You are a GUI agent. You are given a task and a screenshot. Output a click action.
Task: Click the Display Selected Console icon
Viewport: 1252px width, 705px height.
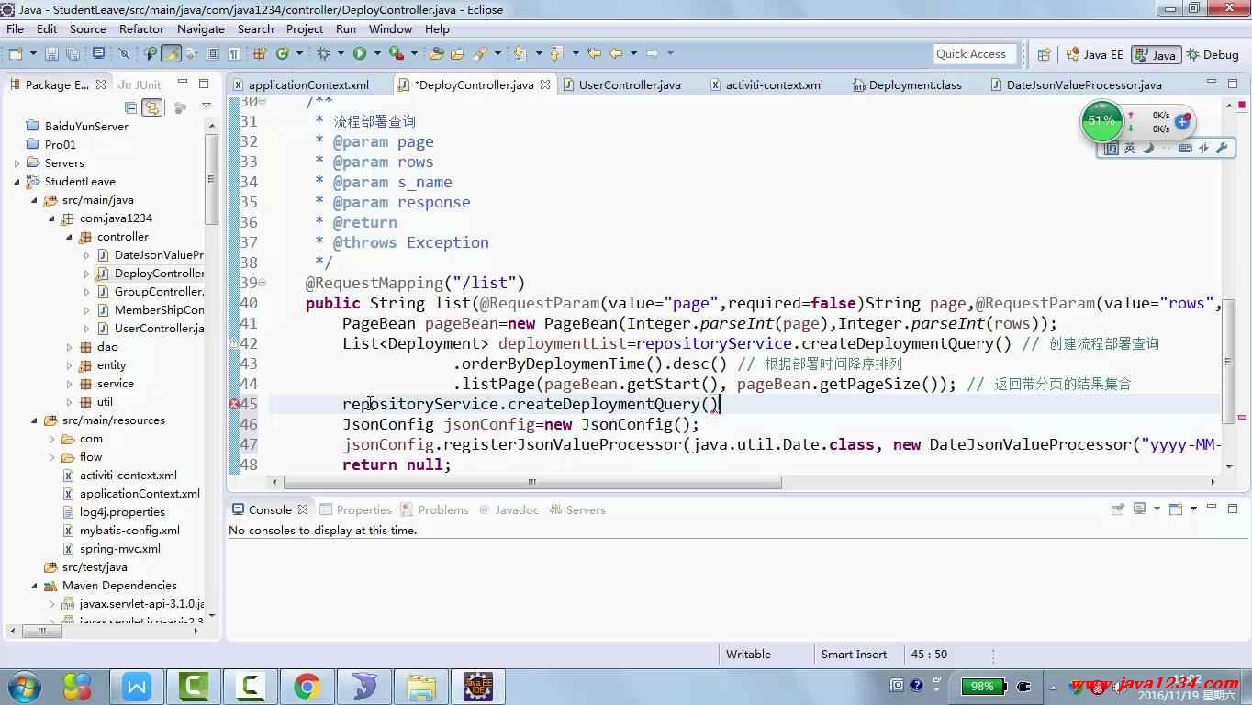point(1139,509)
